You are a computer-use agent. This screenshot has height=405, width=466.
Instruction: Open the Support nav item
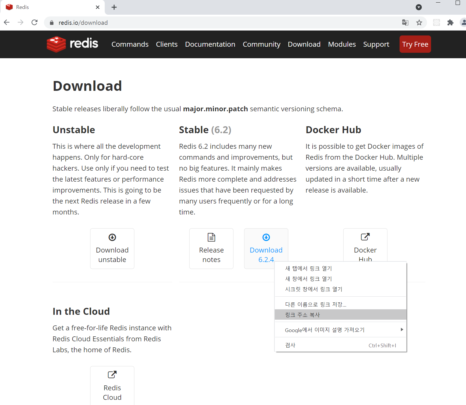pyautogui.click(x=376, y=44)
